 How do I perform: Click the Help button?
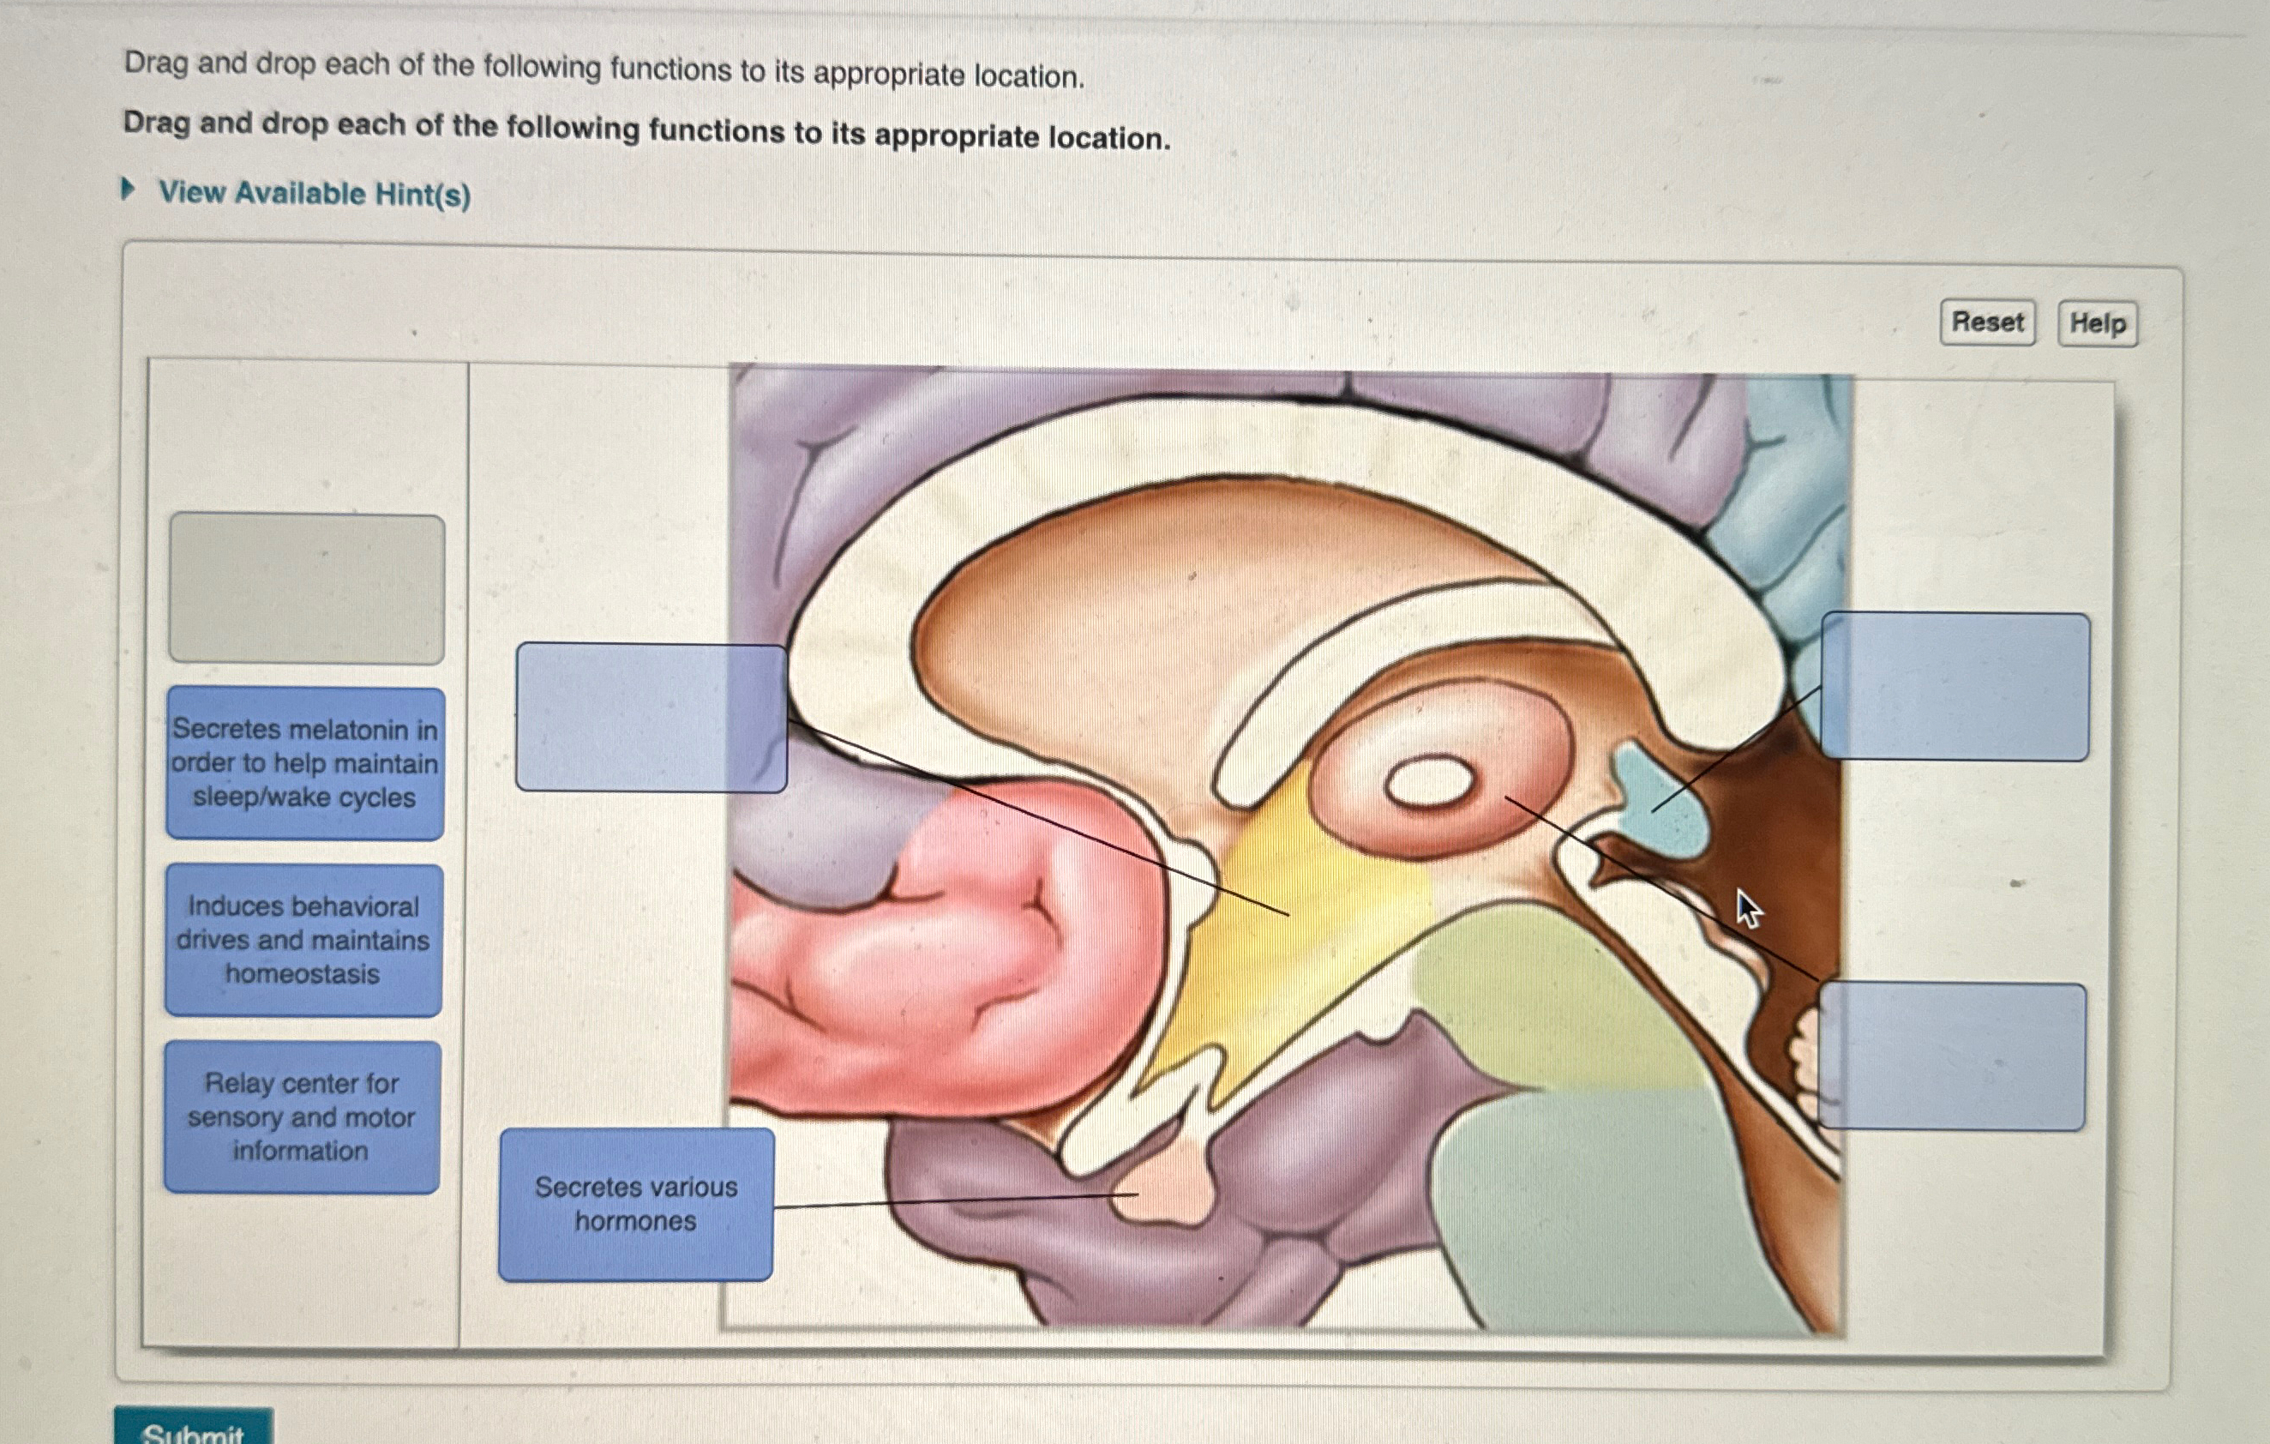[x=2097, y=323]
